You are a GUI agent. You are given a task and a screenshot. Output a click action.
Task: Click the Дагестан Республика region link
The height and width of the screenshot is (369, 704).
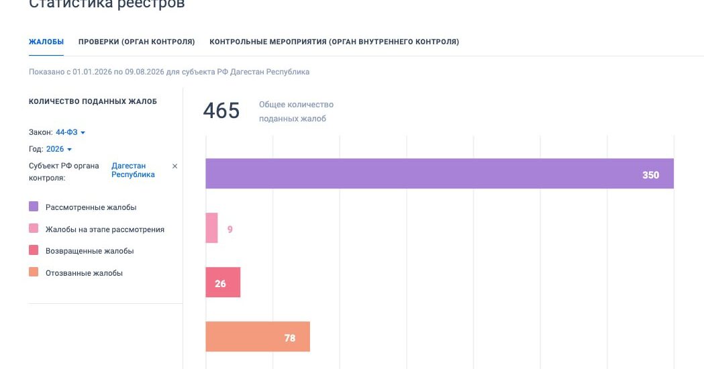click(133, 170)
